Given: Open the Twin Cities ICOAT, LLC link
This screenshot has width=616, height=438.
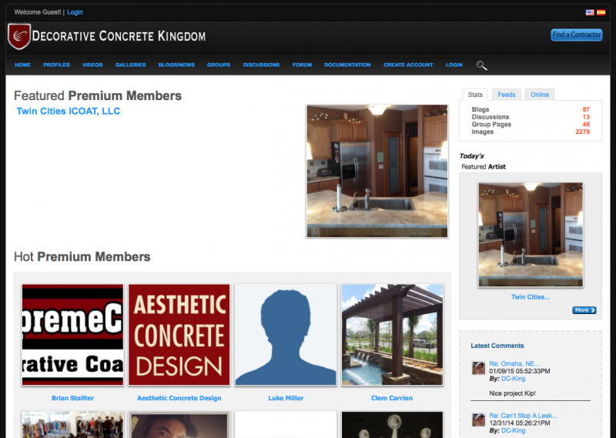Looking at the screenshot, I should pos(69,111).
